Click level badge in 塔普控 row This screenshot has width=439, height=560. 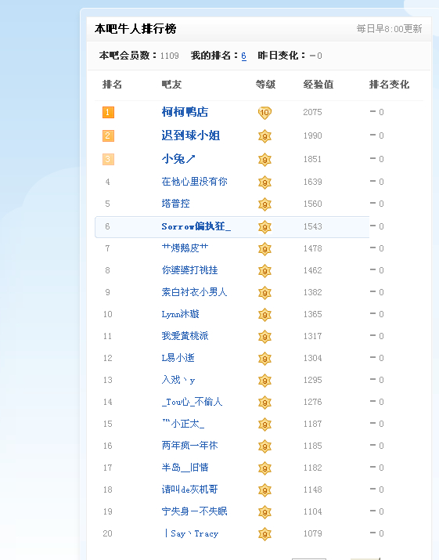264,204
